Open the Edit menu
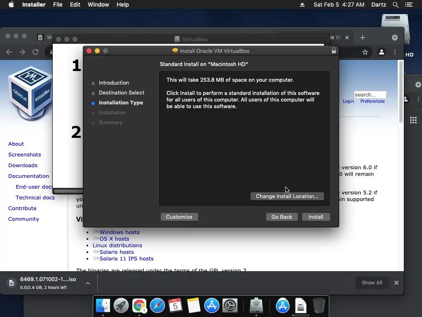Image resolution: width=422 pixels, height=317 pixels. click(75, 5)
